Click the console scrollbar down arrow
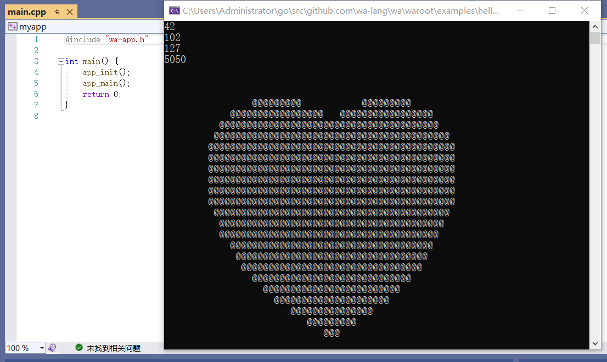This screenshot has width=607, height=362. point(595,343)
